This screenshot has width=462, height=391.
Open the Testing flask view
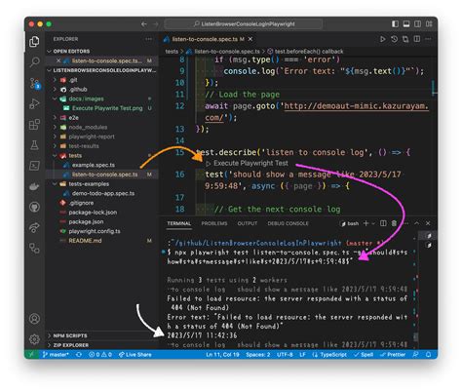click(34, 145)
